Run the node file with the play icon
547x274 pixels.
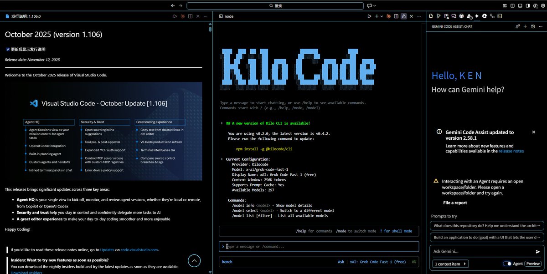point(369,16)
